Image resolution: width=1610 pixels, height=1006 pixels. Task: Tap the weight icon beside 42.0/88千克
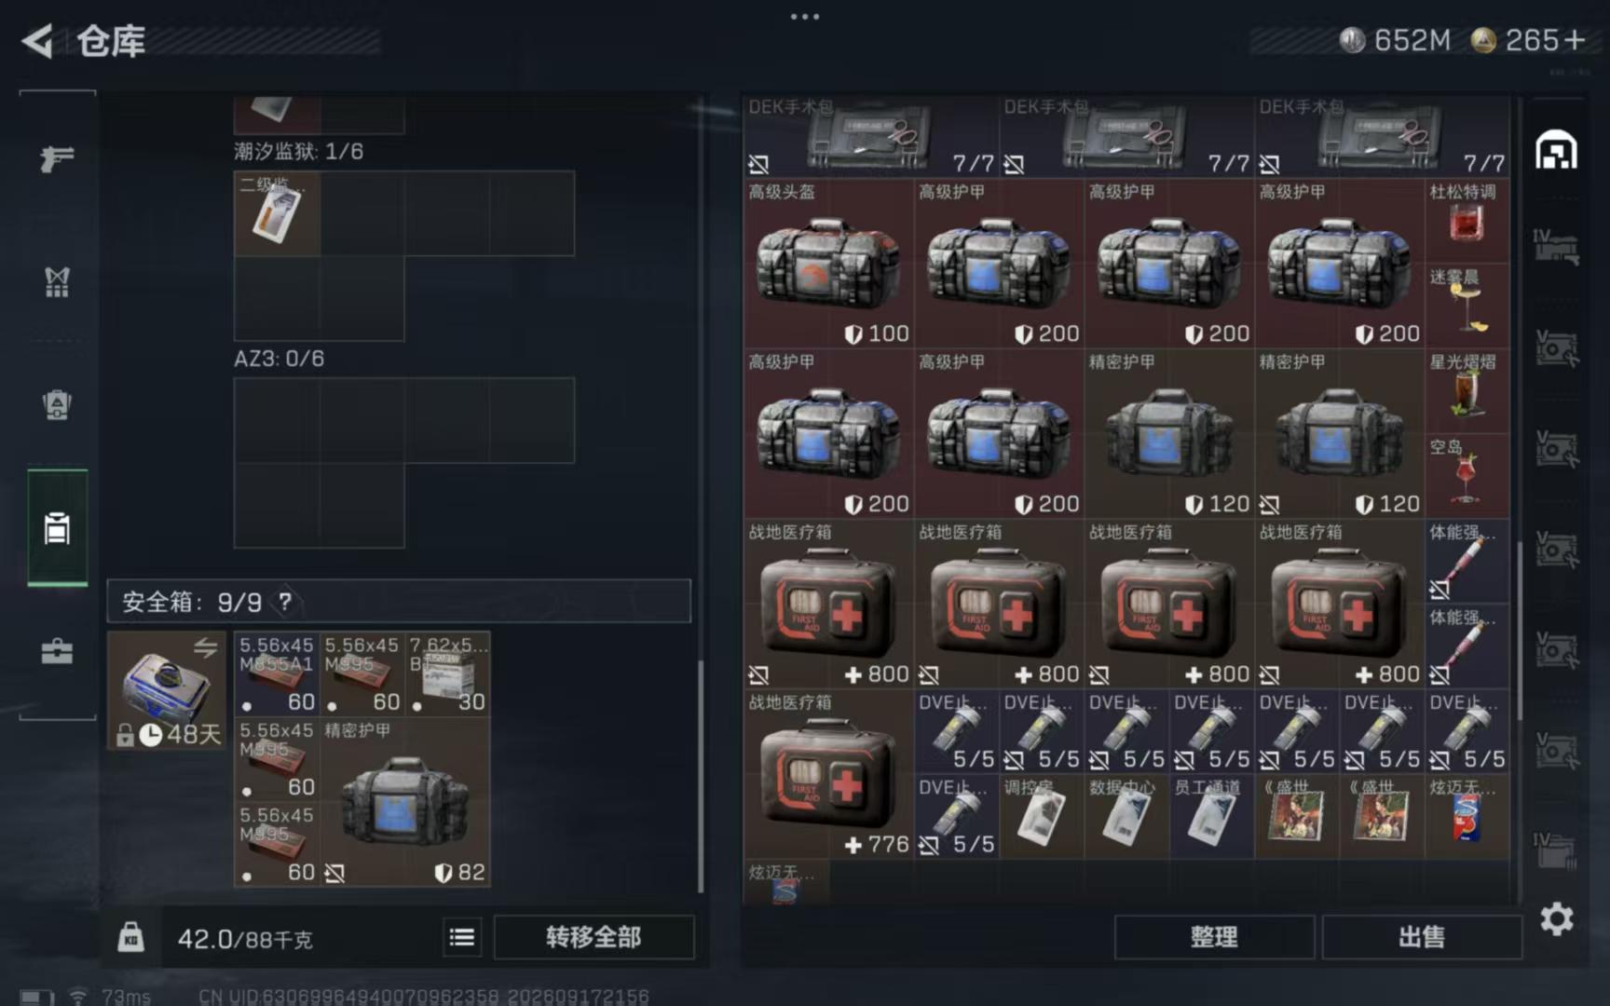click(x=131, y=936)
